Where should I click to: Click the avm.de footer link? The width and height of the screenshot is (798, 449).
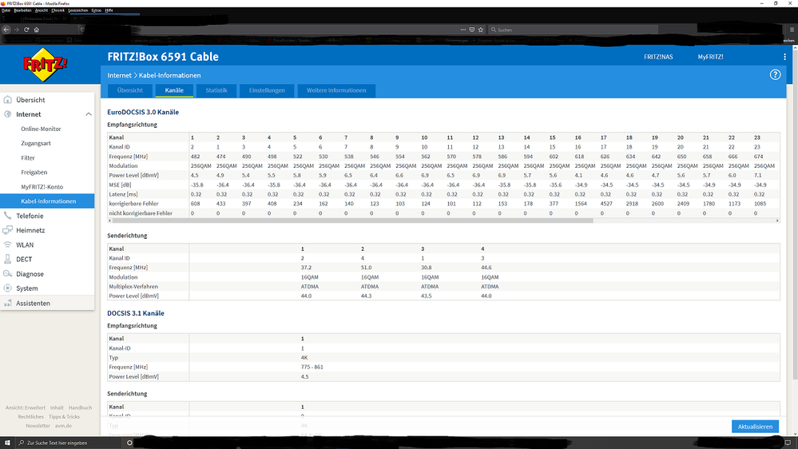(64, 426)
